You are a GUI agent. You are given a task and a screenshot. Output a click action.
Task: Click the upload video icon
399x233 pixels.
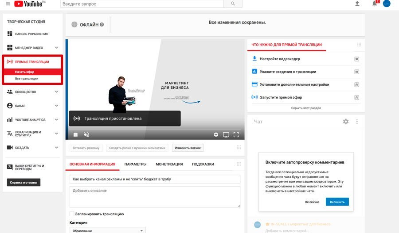pos(357,4)
